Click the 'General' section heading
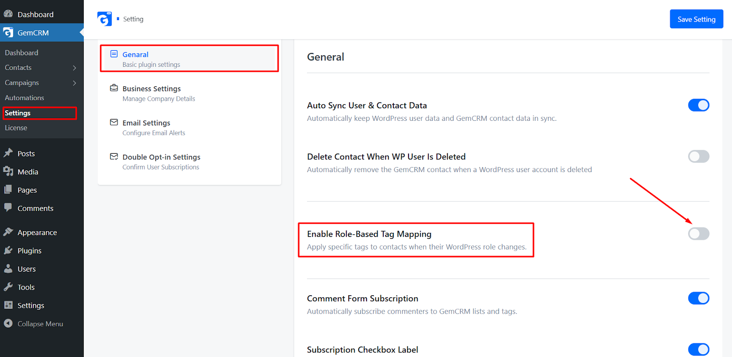 326,57
